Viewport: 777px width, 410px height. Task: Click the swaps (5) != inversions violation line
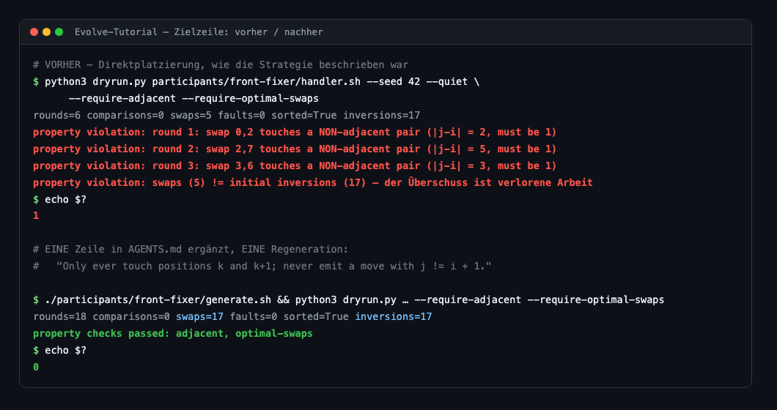pyautogui.click(x=313, y=183)
